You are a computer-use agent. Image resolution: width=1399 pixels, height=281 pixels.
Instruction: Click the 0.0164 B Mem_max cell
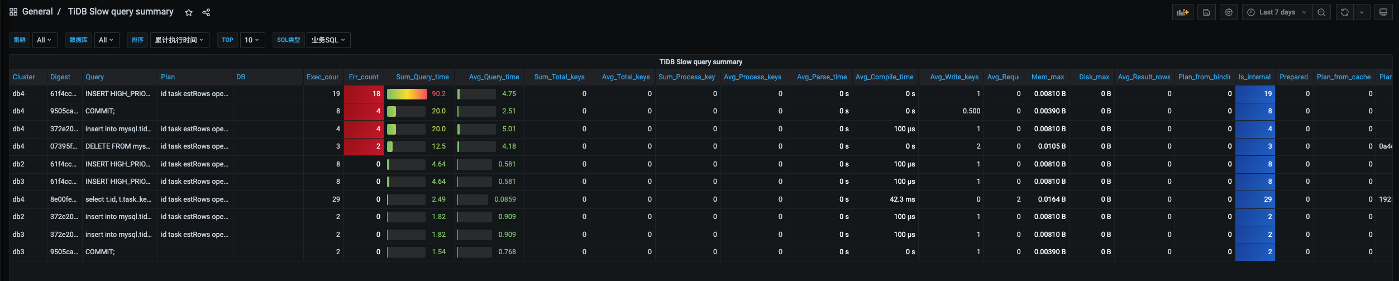(x=1047, y=199)
